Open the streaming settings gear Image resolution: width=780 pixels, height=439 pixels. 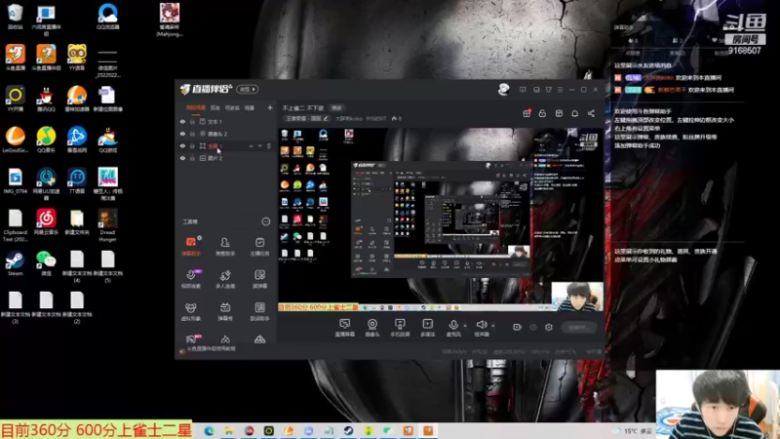tap(549, 327)
